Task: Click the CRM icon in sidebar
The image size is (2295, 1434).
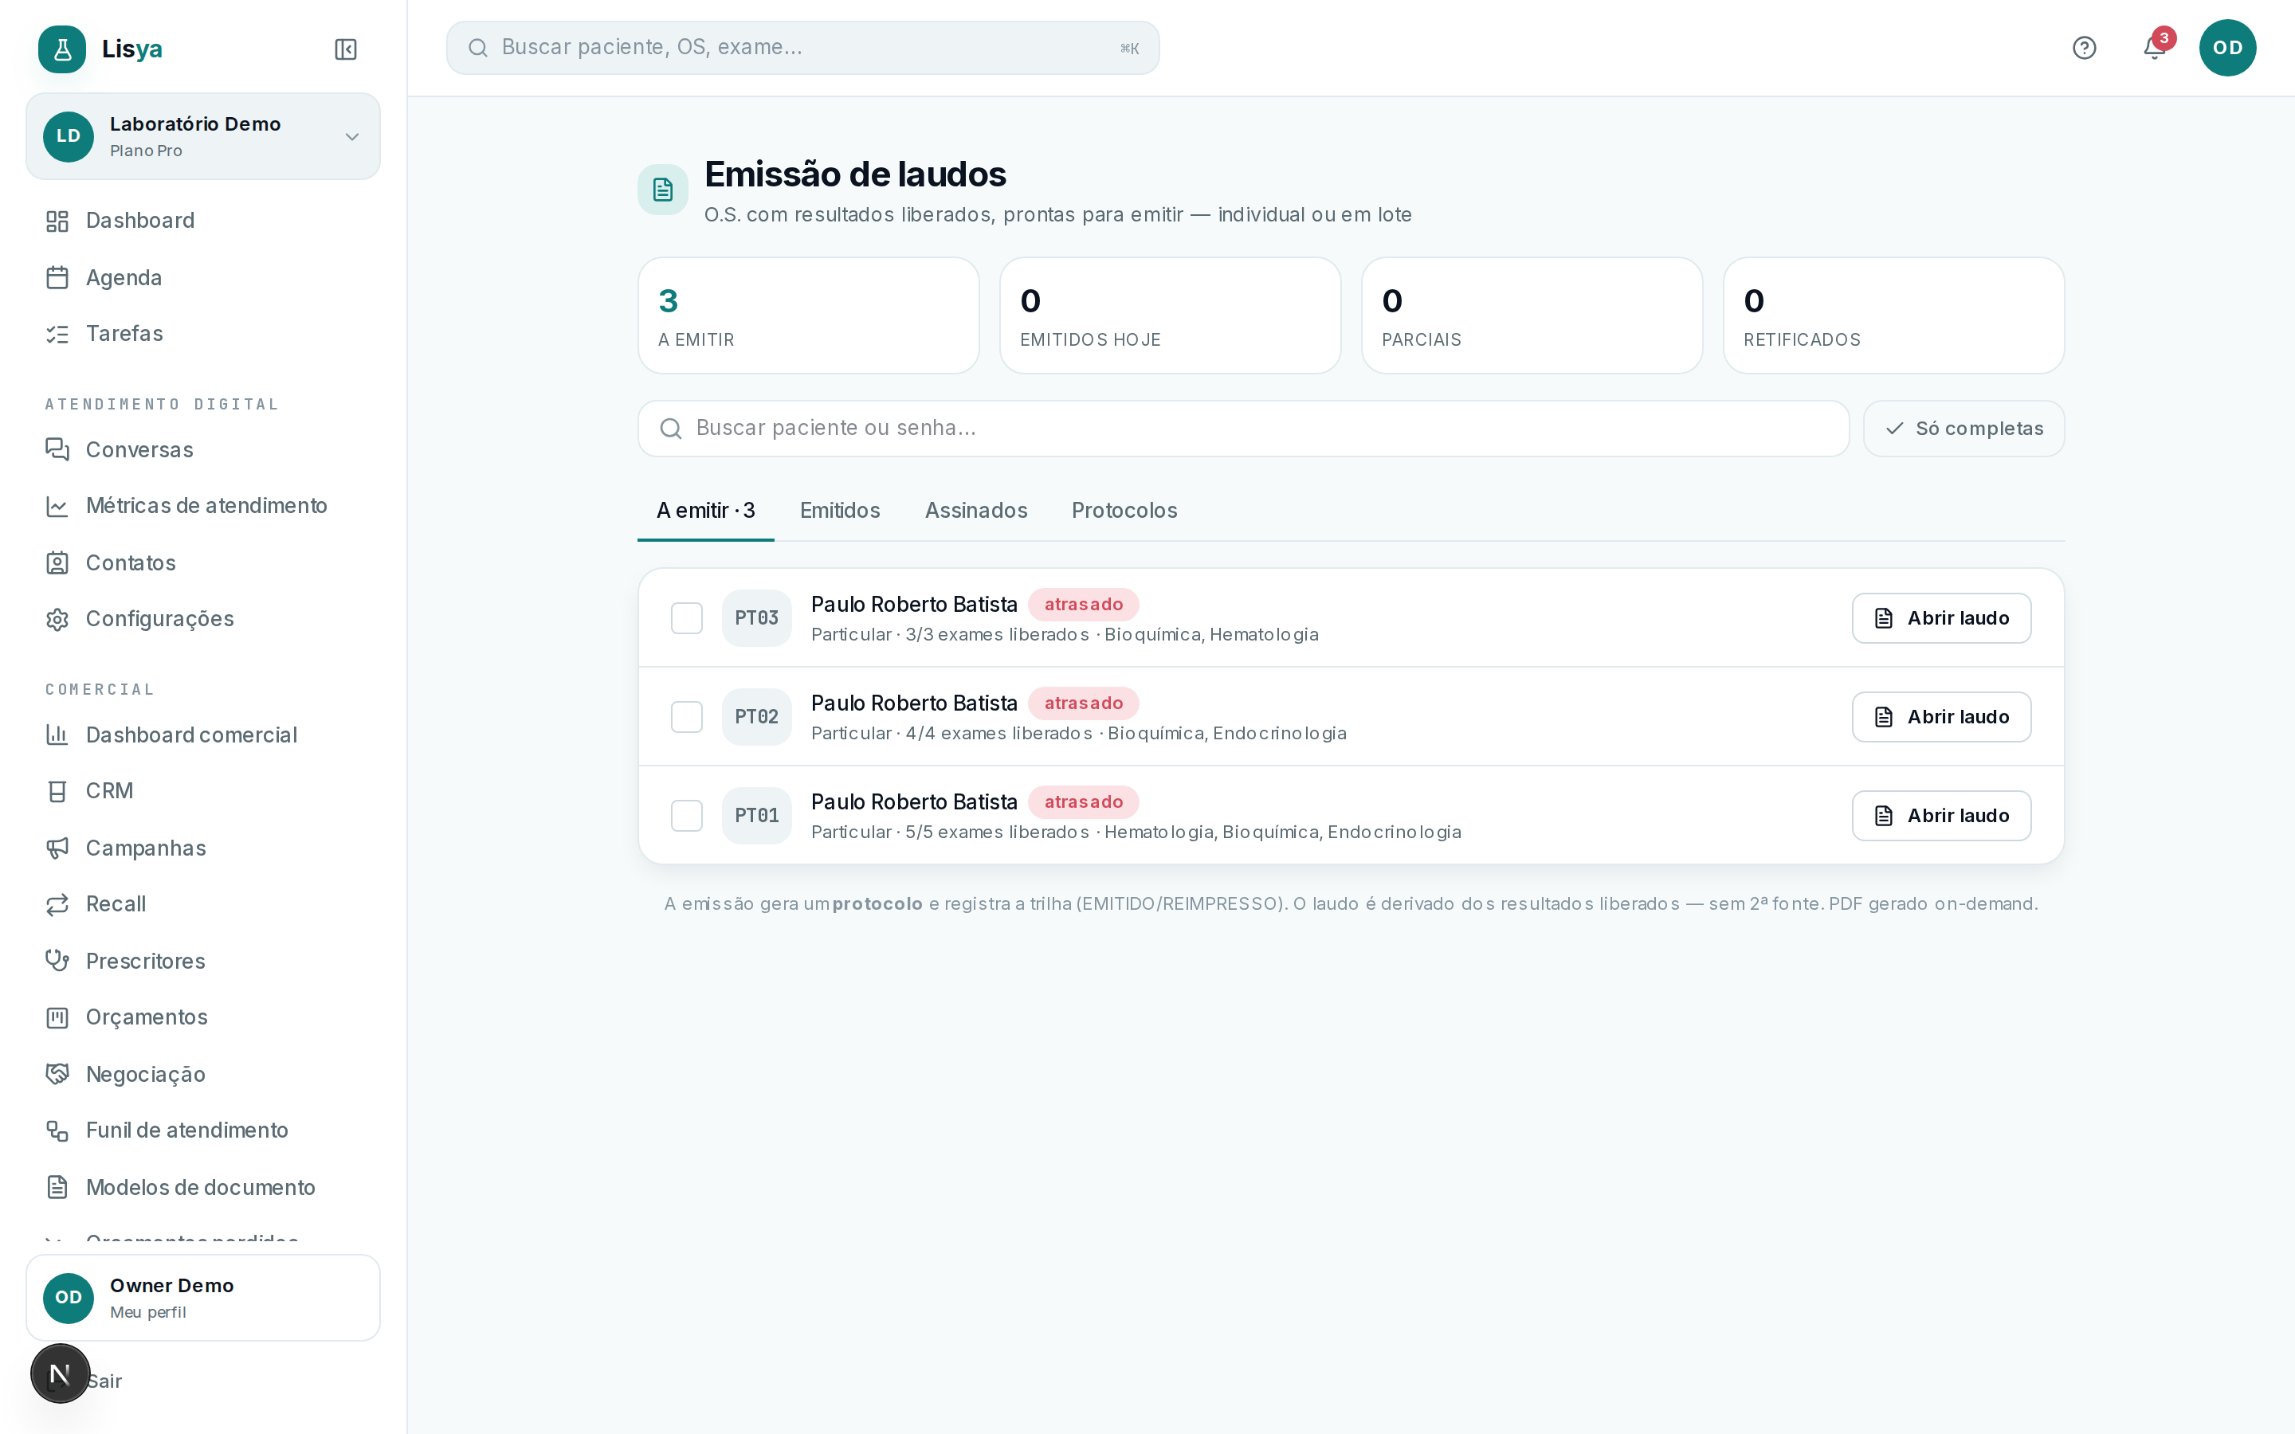Action: click(x=57, y=791)
